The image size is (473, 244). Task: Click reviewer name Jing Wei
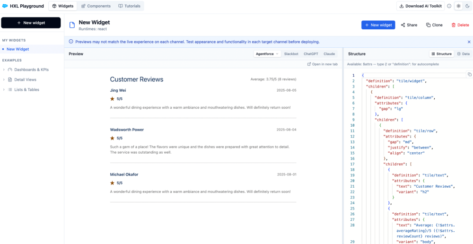click(118, 90)
